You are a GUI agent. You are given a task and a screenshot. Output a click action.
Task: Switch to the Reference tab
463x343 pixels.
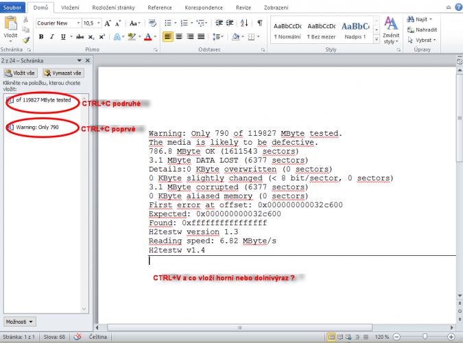pyautogui.click(x=160, y=8)
